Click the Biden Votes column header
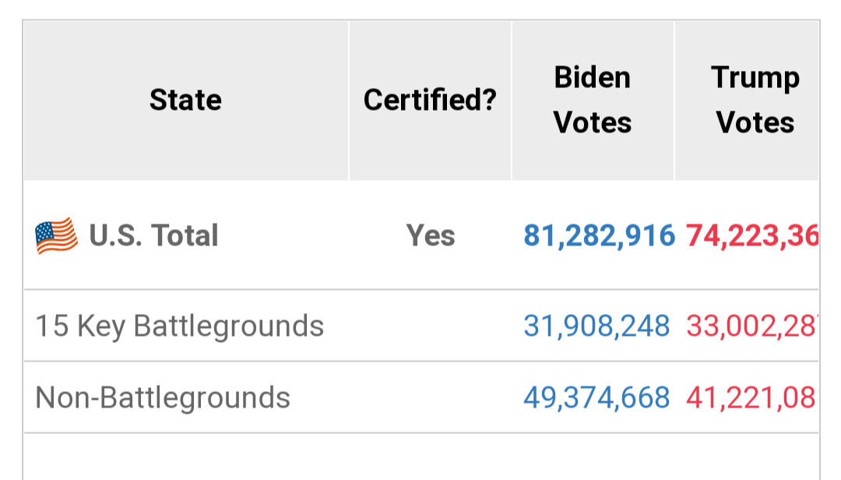The height and width of the screenshot is (480, 841). 593,100
